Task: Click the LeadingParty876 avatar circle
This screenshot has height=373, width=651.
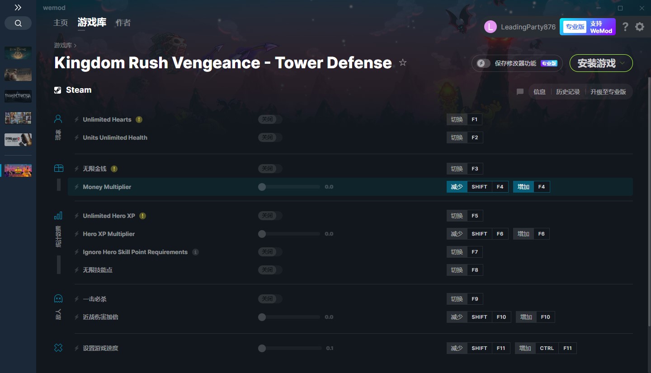Action: coord(491,27)
